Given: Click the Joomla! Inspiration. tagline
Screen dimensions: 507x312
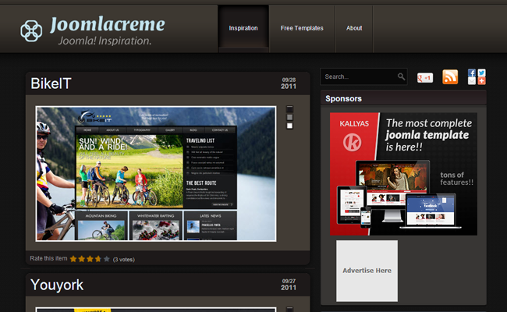Looking at the screenshot, I should [x=105, y=41].
